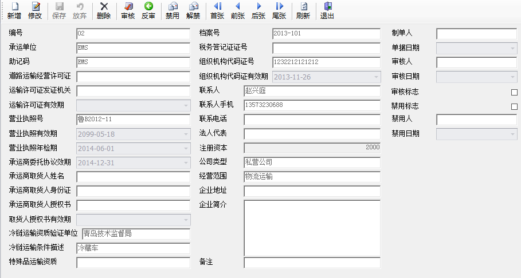Click the 退出 (exit) toolbar icon
Image resolution: width=521 pixels, height=278 pixels.
coord(327,11)
